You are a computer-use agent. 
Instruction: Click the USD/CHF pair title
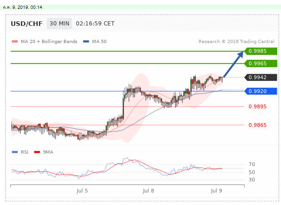point(27,24)
